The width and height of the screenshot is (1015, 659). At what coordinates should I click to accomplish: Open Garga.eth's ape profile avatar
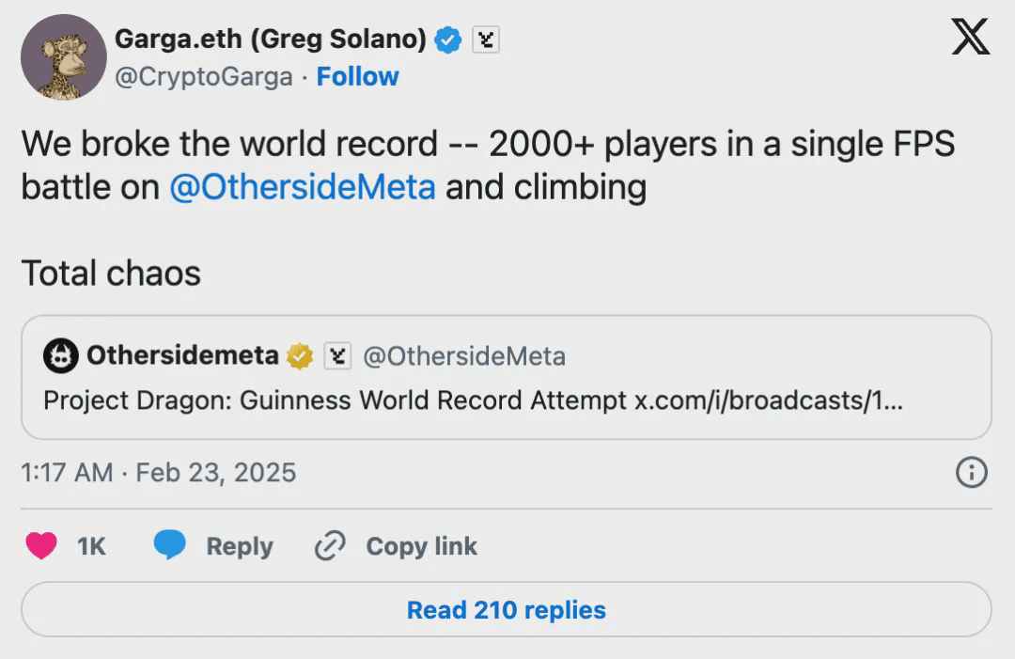tap(64, 57)
